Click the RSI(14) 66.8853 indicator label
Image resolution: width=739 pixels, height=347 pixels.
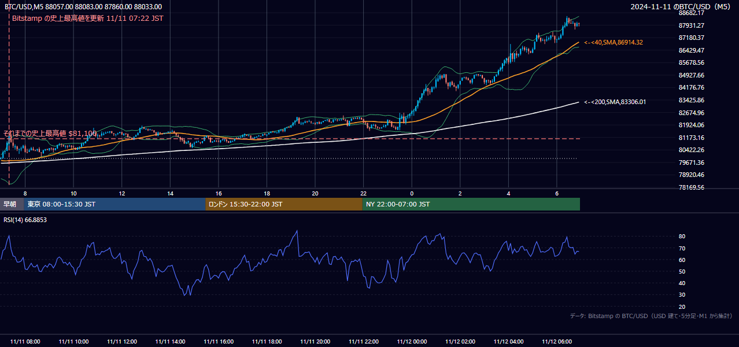[x=25, y=220]
